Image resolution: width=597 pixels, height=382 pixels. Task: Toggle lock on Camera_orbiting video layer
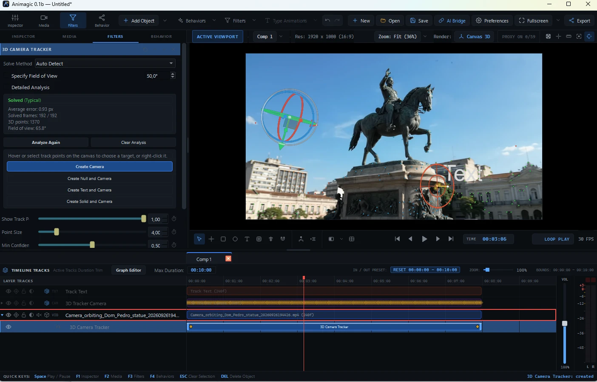pyautogui.click(x=24, y=315)
